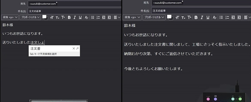Open the text alignment dropdown in the right window
This screenshot has height=102, width=251.
(x=247, y=17)
